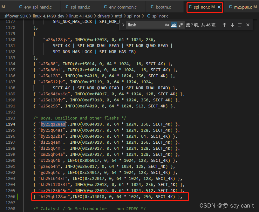Viewport: 259px width, 212px height.
Task: Click the C file icon on env_common.c tab
Action: (x=105, y=7)
